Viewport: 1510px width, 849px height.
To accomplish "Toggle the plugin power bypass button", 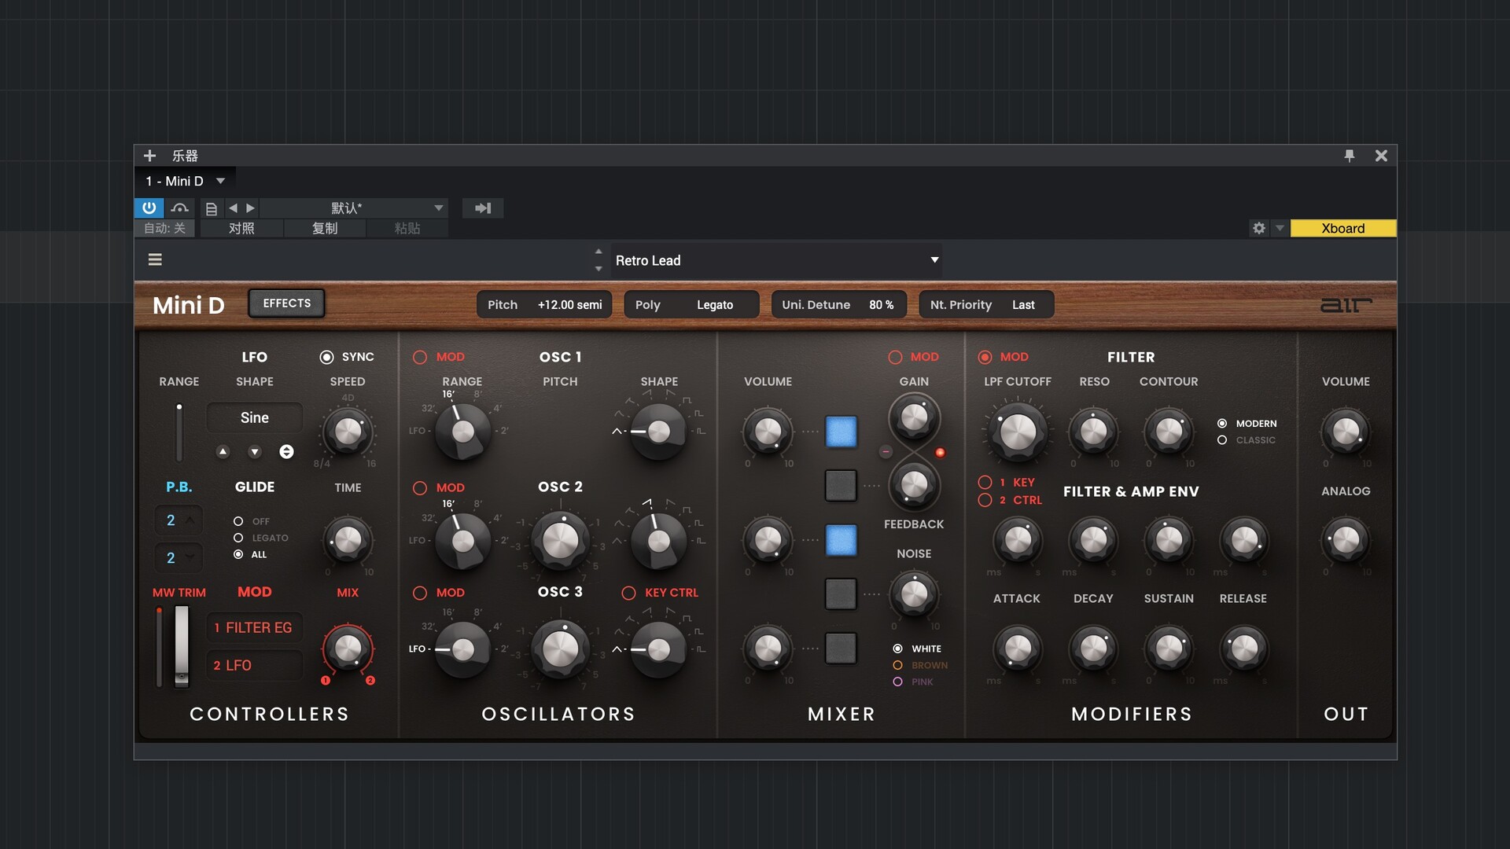I will pyautogui.click(x=149, y=208).
